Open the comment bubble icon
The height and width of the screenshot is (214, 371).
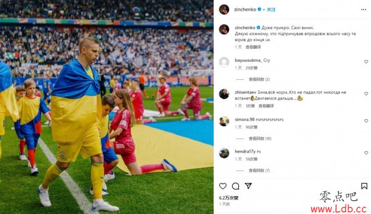click(235, 186)
